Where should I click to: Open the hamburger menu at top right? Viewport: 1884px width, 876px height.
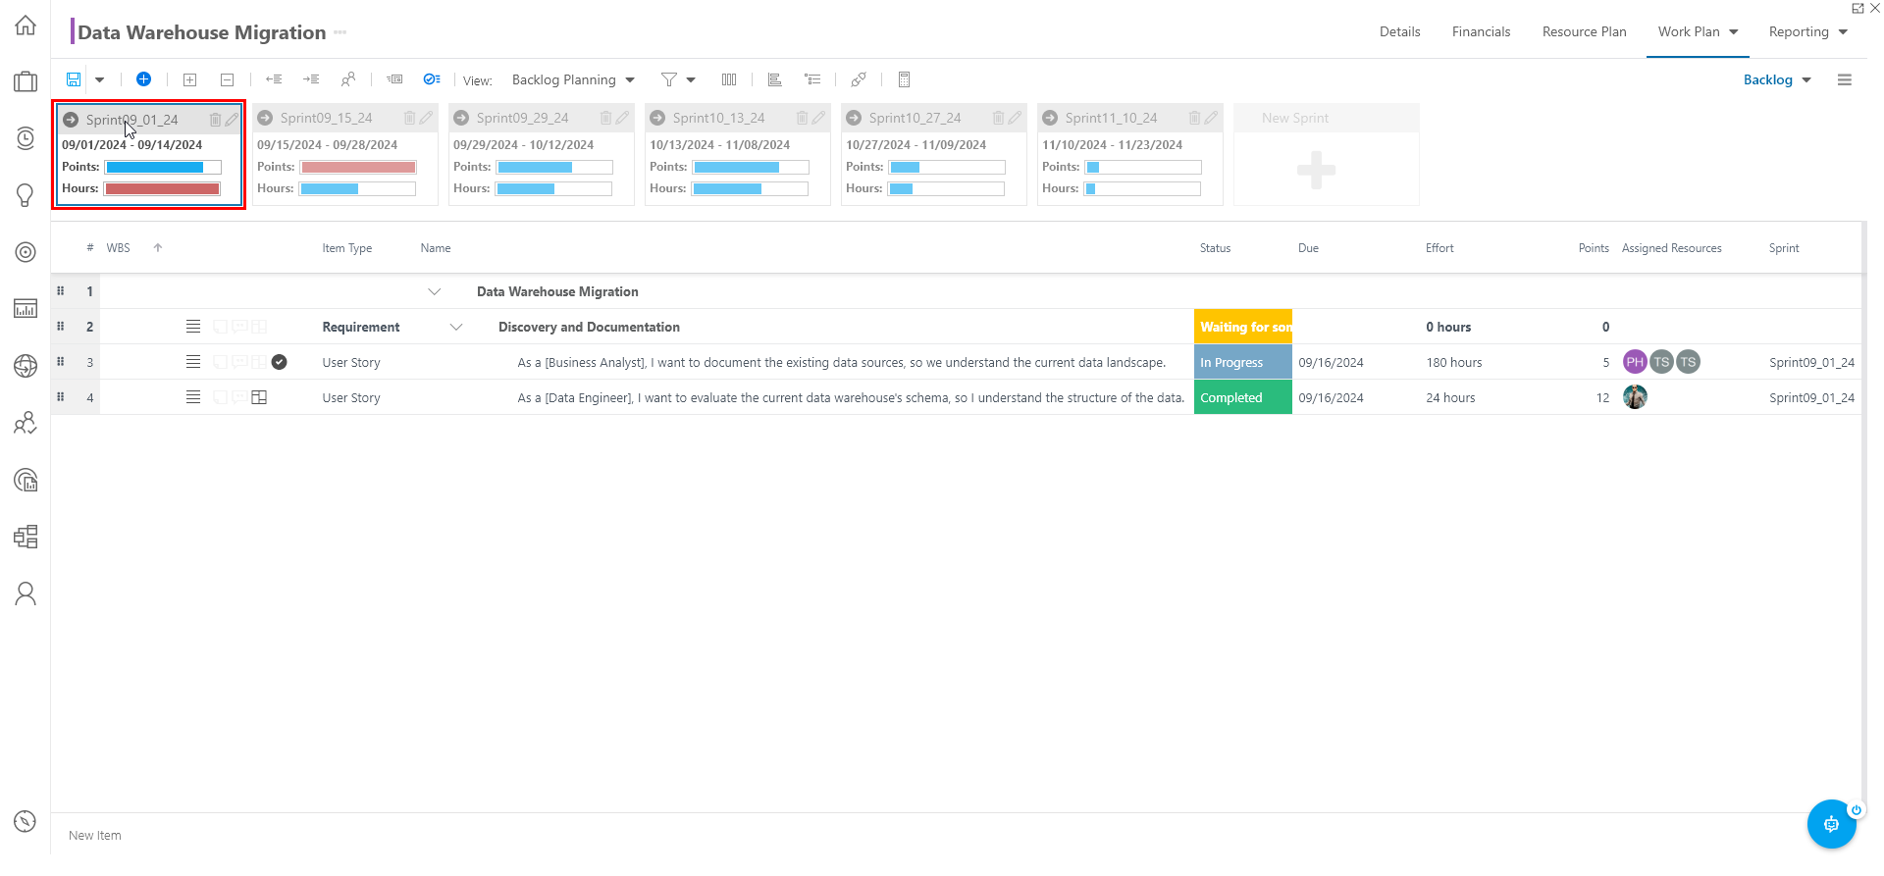point(1845,80)
